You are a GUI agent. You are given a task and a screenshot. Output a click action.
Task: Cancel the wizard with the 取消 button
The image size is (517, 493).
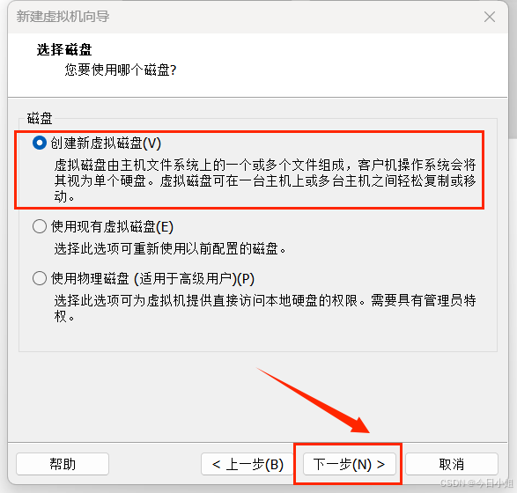452,464
